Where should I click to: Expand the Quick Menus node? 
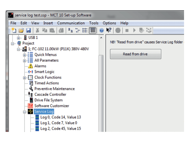tap(24, 55)
